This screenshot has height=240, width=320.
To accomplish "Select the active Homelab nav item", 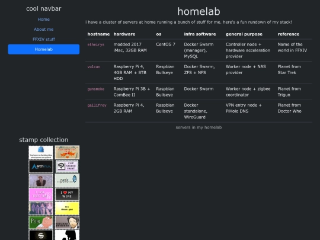I will point(44,49).
